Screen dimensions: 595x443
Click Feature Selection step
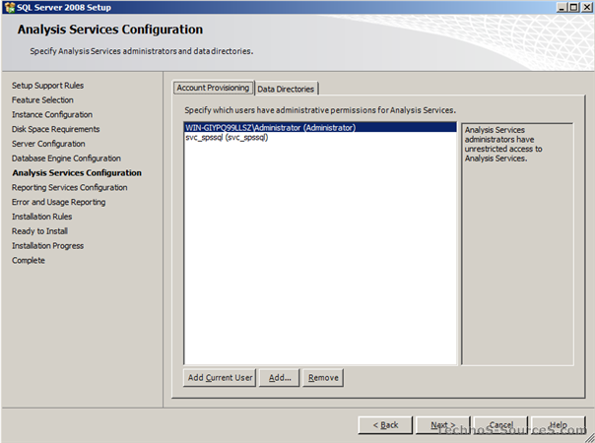42,100
